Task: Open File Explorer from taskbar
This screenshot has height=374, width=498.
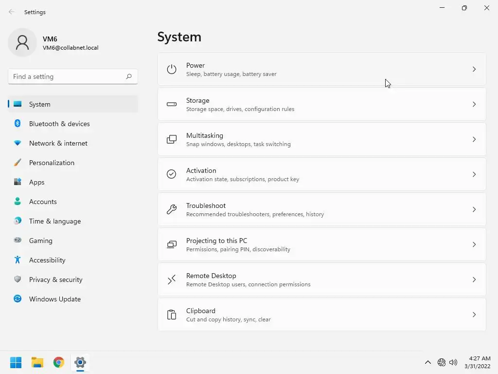Action: coord(37,362)
